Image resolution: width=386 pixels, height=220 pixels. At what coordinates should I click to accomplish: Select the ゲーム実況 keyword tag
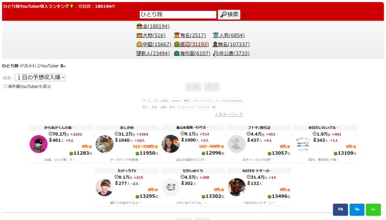point(161,101)
